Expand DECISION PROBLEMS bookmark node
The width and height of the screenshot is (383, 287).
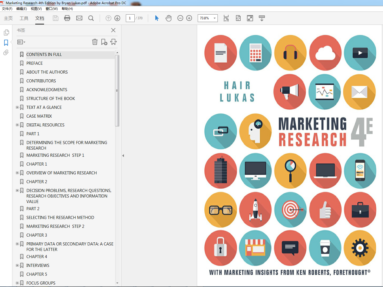click(17, 191)
